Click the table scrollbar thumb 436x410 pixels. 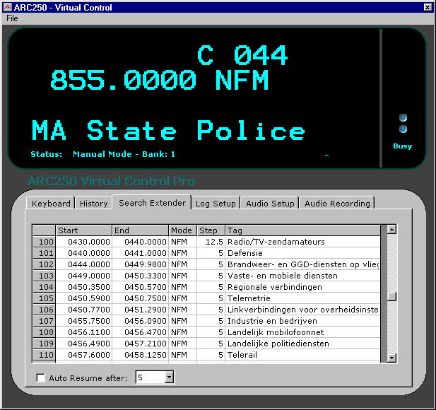(391, 296)
